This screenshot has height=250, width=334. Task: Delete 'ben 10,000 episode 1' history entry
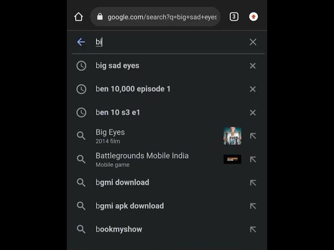253,89
